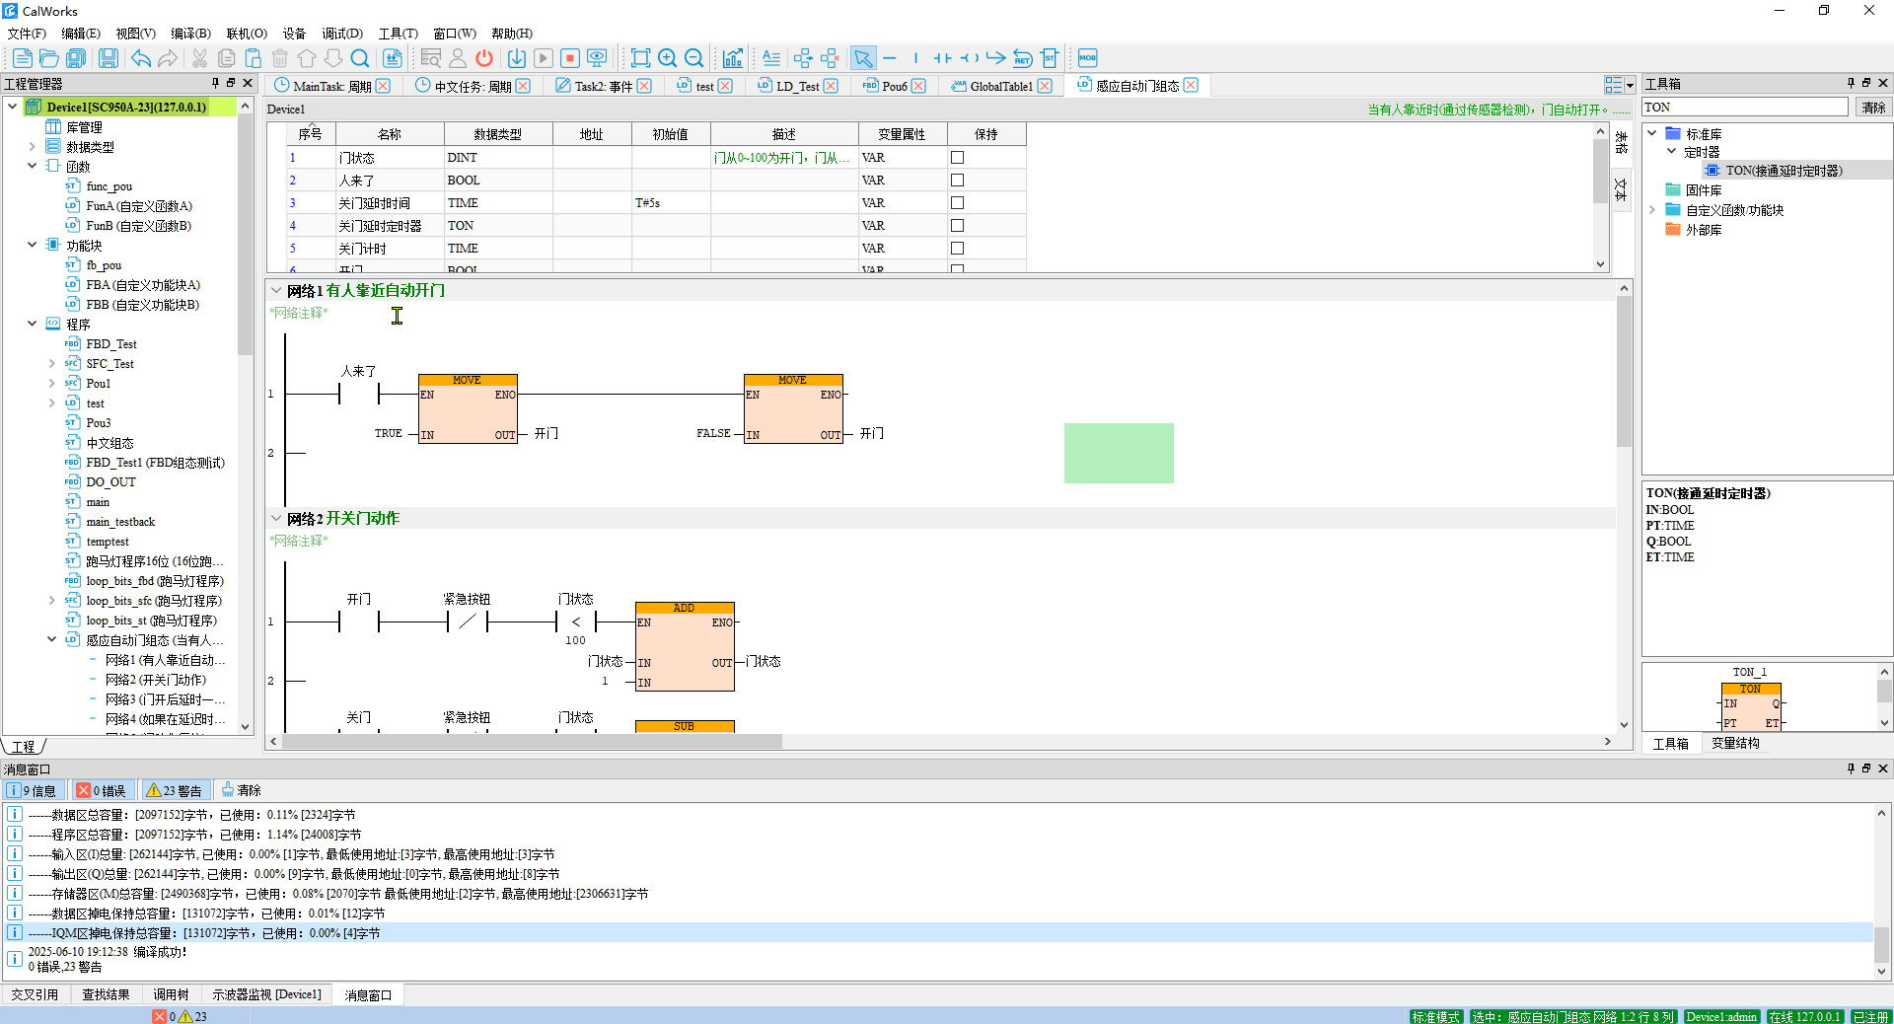Click the 清除 button beside toolbox search

coord(1872,108)
